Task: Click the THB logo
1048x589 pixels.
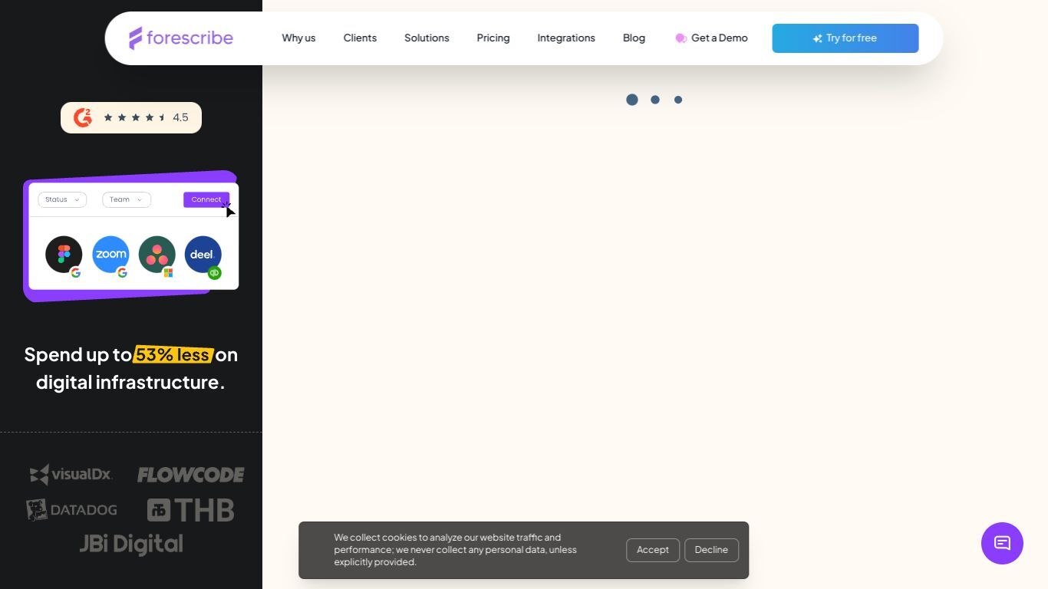Action: 191,510
